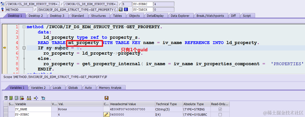The image size is (305, 117).
Task: Toggle the Read-Only checkbox for IV_NAME
Action: click(x=220, y=109)
